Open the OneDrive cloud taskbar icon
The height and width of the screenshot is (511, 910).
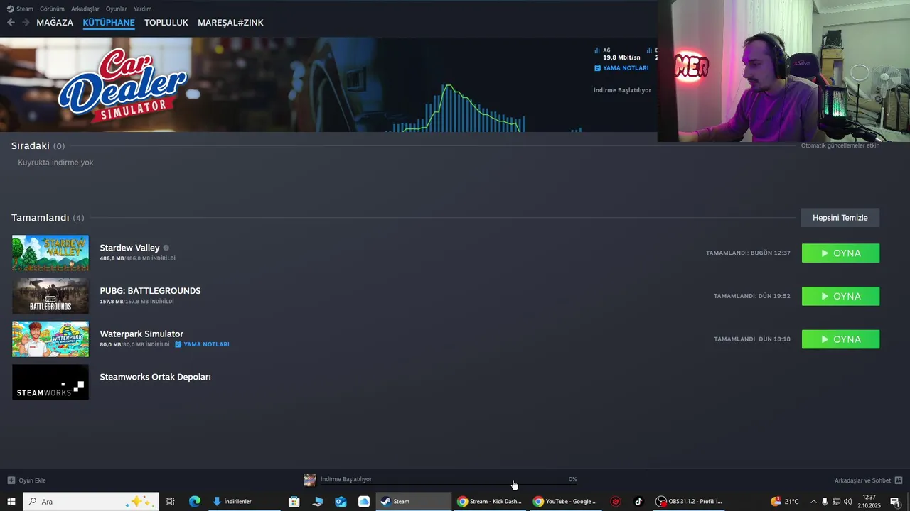(364, 502)
